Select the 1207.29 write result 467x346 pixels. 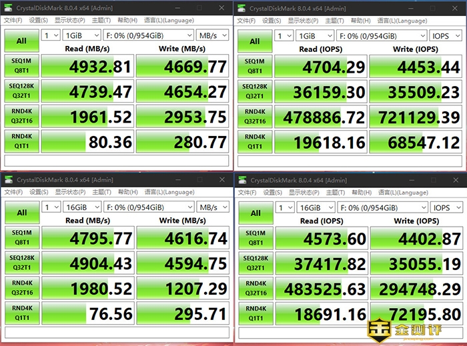coord(183,288)
